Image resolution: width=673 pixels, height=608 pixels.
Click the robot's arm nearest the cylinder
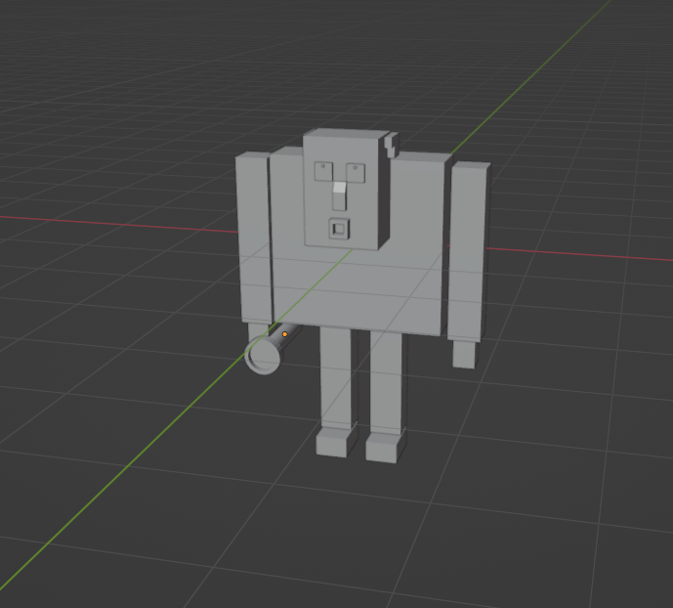tap(254, 238)
